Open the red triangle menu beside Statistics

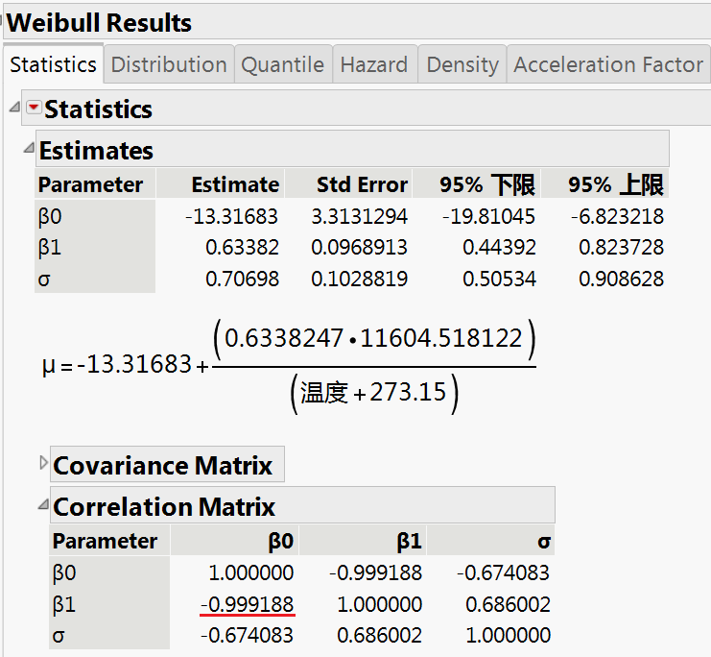pos(34,109)
